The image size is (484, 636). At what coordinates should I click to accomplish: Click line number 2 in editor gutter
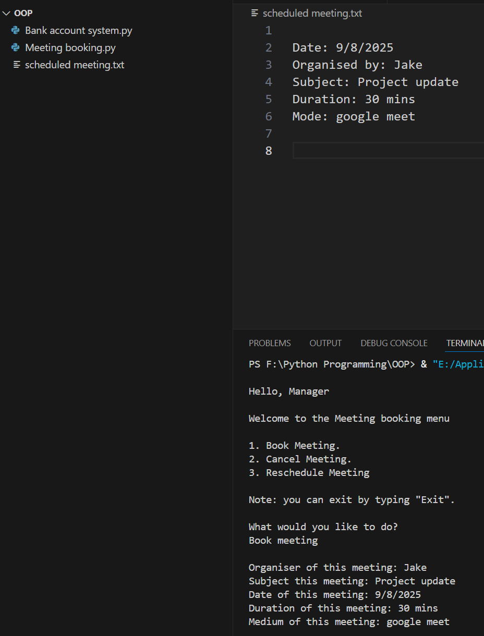(x=269, y=48)
